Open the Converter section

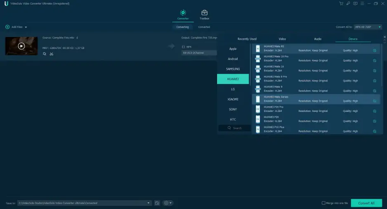[x=183, y=15]
